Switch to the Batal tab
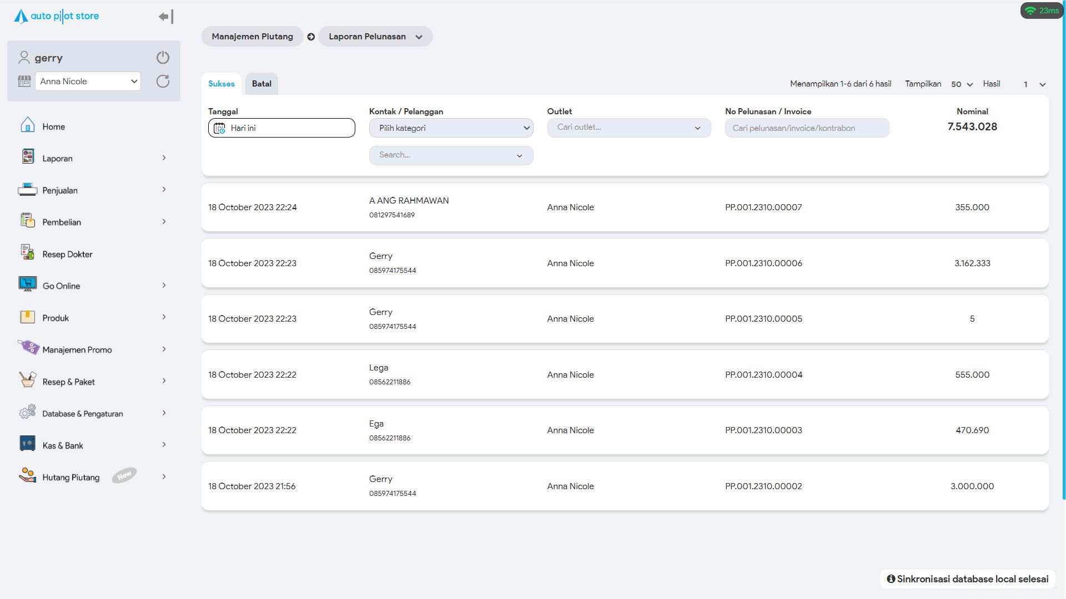Image resolution: width=1066 pixels, height=599 pixels. point(262,84)
